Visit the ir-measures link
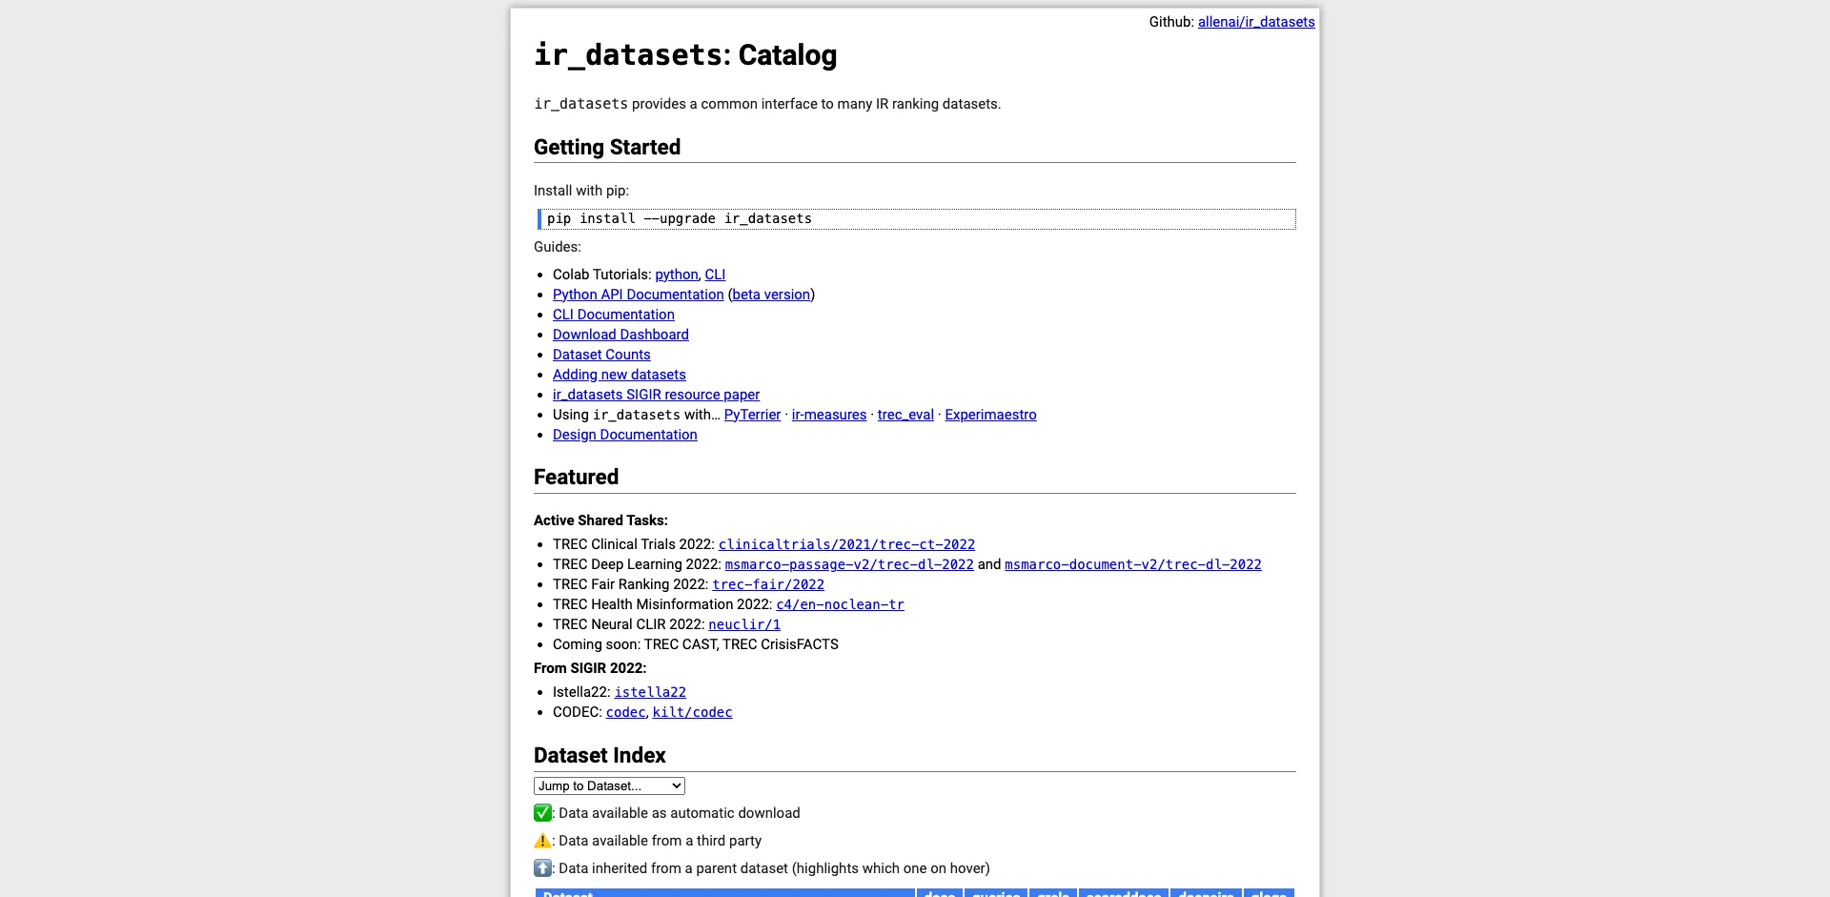The height and width of the screenshot is (897, 1830). [x=829, y=415]
